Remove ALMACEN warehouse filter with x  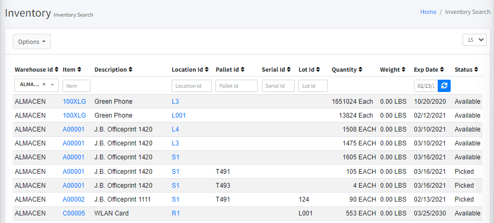pos(44,84)
